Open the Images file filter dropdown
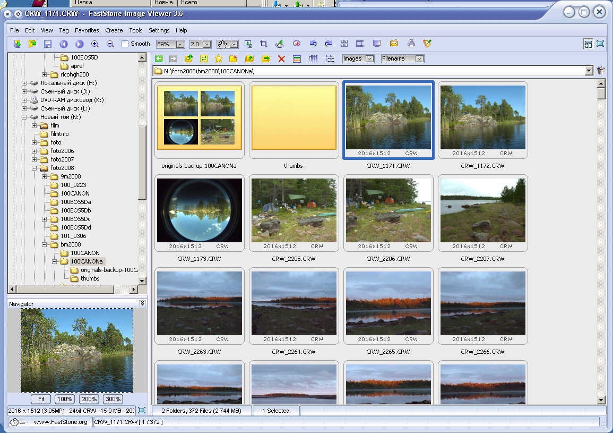 coord(369,59)
